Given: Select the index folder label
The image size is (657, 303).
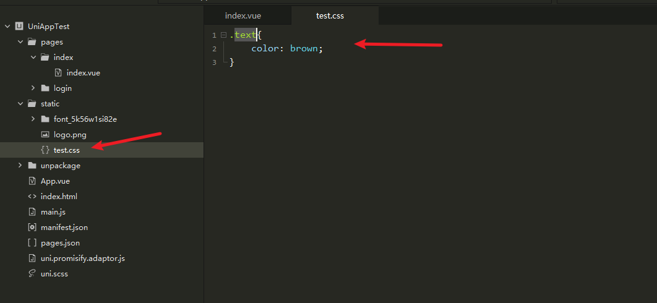Looking at the screenshot, I should pyautogui.click(x=63, y=58).
